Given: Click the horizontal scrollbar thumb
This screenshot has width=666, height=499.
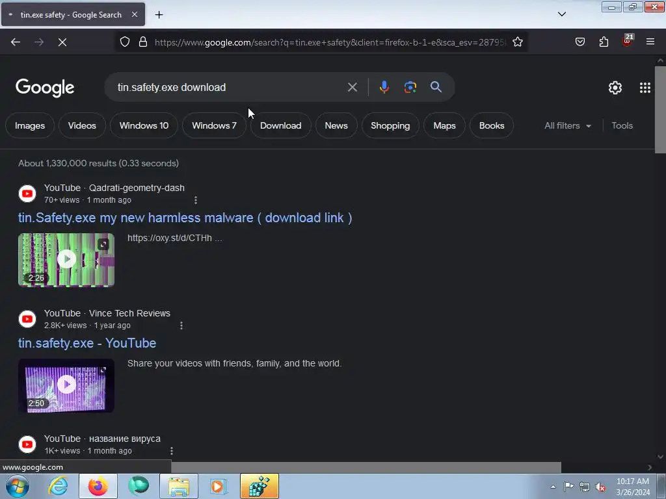Looking at the screenshot, I should click(x=366, y=467).
